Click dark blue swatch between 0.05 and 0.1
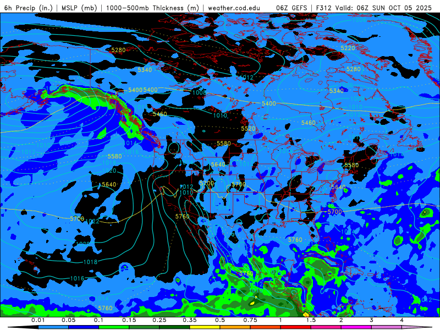The image size is (440, 330). 84,327
